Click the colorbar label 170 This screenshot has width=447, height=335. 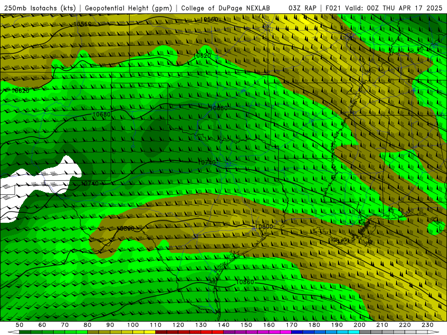tap(291, 325)
